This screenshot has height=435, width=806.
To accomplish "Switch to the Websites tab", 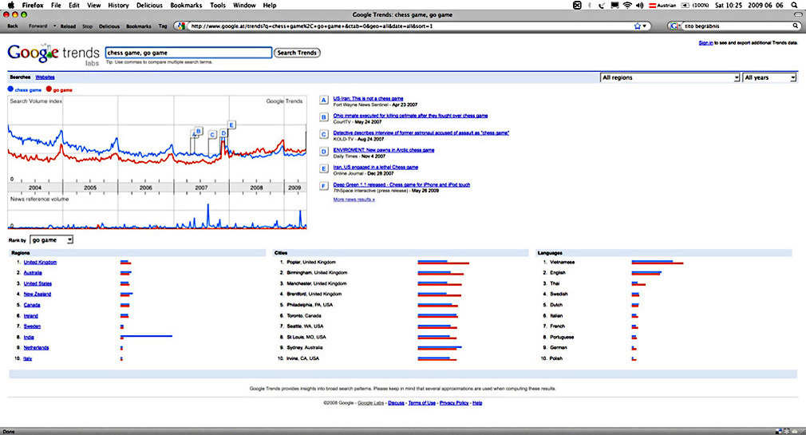I will pyautogui.click(x=45, y=77).
